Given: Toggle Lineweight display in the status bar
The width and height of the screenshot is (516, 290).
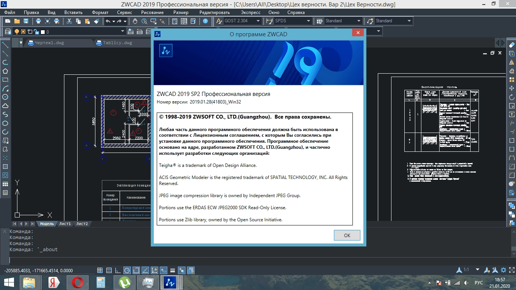Looking at the screenshot, I should (173, 270).
